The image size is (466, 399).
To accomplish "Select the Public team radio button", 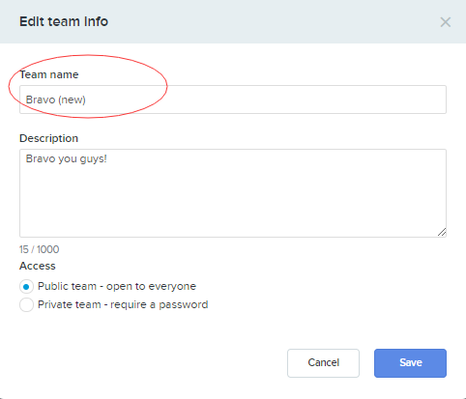I will 26,286.
